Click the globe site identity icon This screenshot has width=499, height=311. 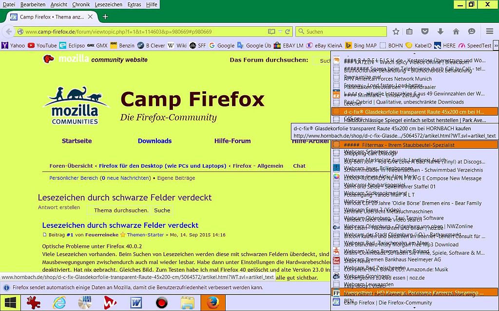pyautogui.click(x=20, y=32)
